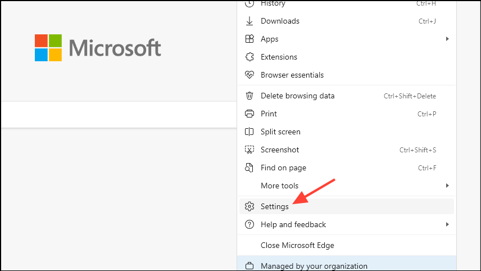Click the Delete browsing data trash icon
The width and height of the screenshot is (481, 271).
250,96
